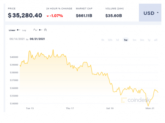
Task: Click the candlestick chart icon
Action: (45, 30)
